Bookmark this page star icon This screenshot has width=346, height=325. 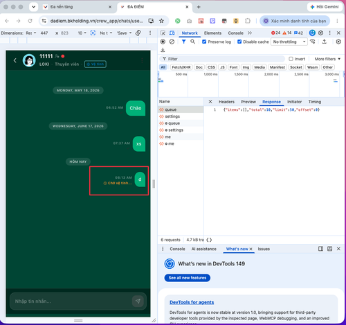coord(161,21)
